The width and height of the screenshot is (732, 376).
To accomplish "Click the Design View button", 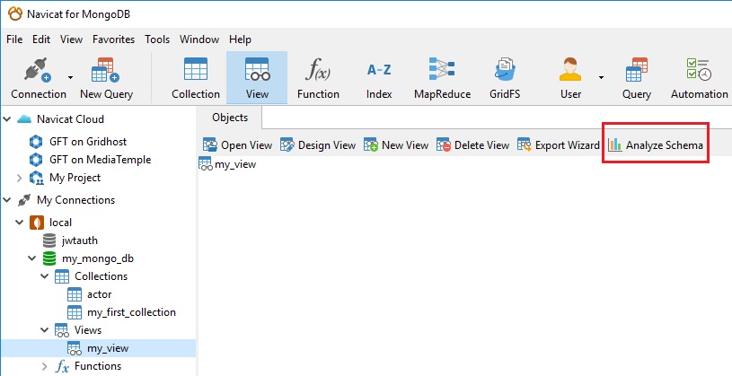I will [x=317, y=145].
